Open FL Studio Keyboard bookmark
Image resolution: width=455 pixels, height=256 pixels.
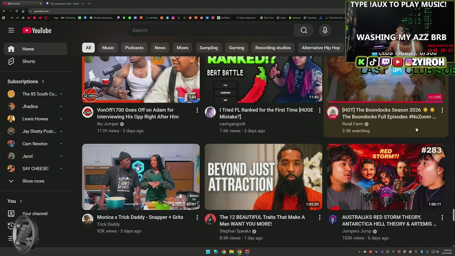pyautogui.click(x=246, y=18)
